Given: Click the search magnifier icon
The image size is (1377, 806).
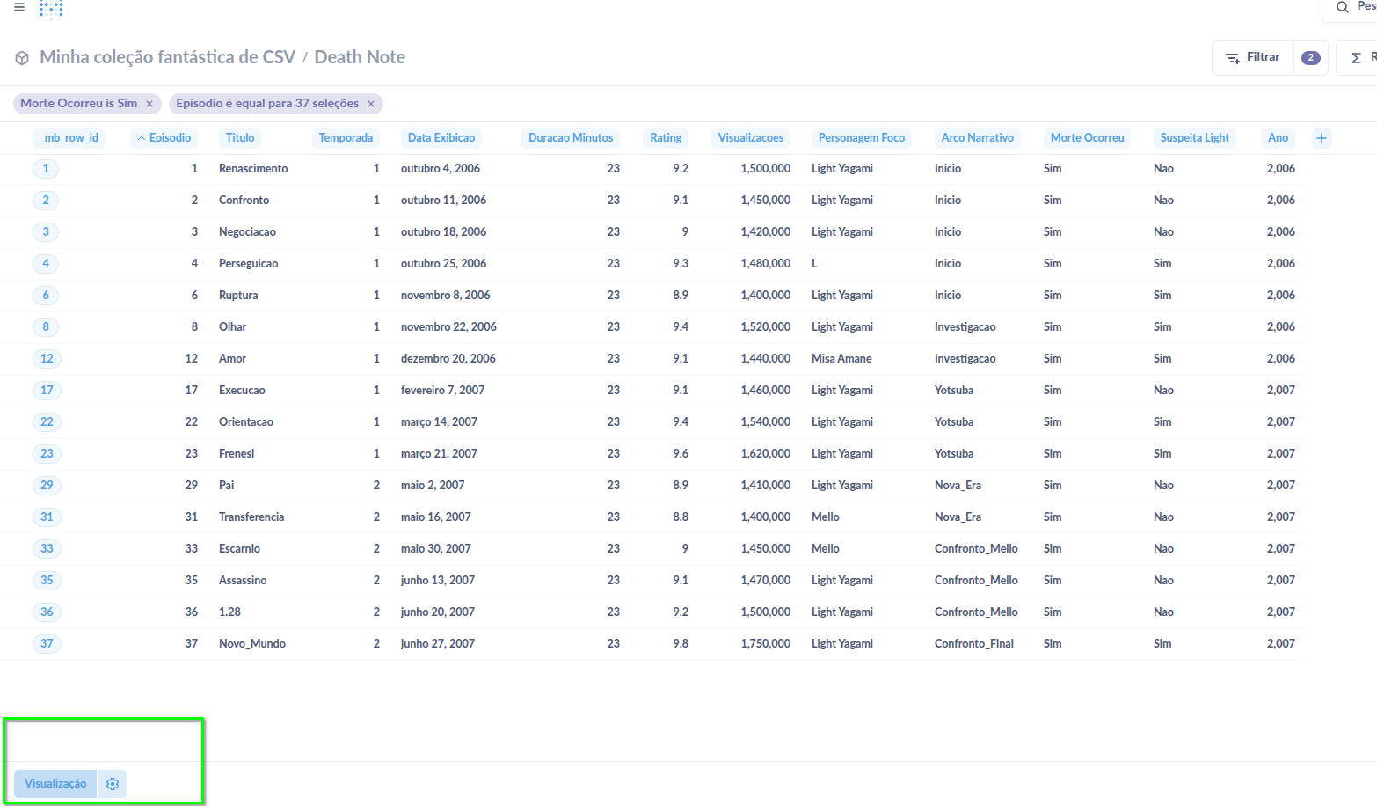Looking at the screenshot, I should [1342, 8].
